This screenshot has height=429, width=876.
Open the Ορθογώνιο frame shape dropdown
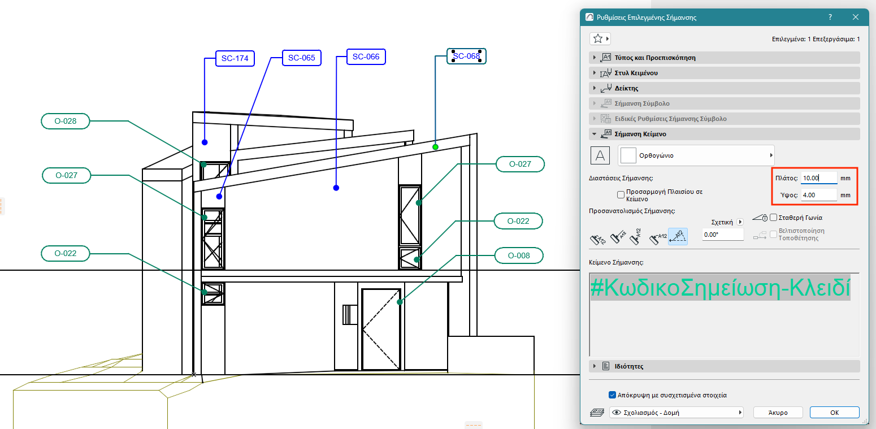click(696, 155)
